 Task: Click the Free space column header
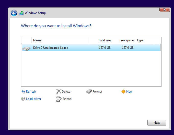click(124, 40)
